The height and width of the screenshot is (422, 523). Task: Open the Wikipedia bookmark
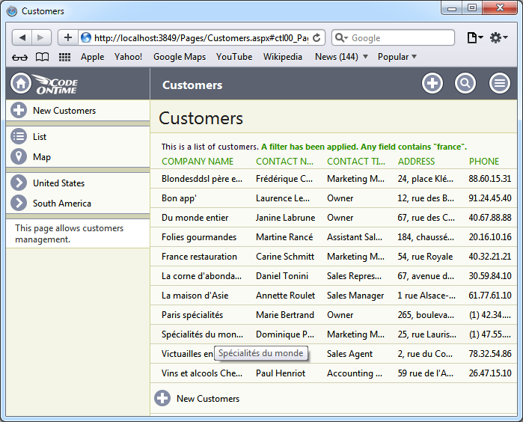[283, 57]
